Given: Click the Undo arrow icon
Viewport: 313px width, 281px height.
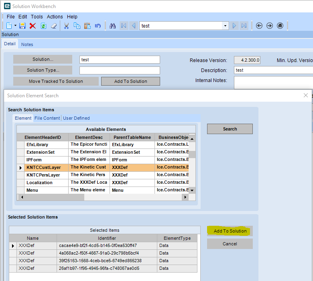Looking at the screenshot, I should coord(98,26).
